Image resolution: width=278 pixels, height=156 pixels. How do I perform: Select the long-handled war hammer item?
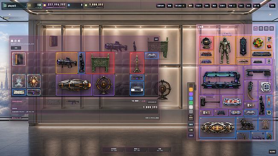(x=210, y=102)
